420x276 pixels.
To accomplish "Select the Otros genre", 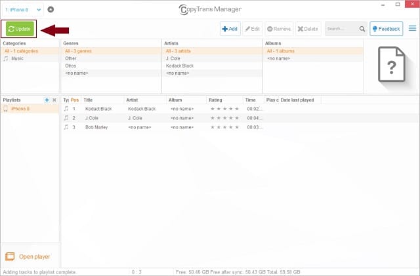I will pos(111,66).
